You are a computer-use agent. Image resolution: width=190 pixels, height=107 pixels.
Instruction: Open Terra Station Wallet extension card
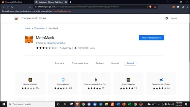(161, 84)
